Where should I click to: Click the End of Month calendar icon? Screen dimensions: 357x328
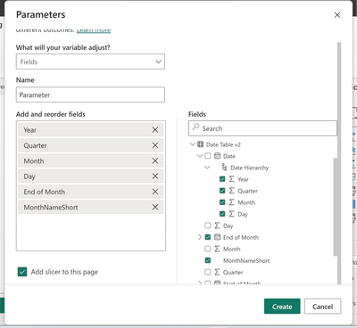coord(218,237)
